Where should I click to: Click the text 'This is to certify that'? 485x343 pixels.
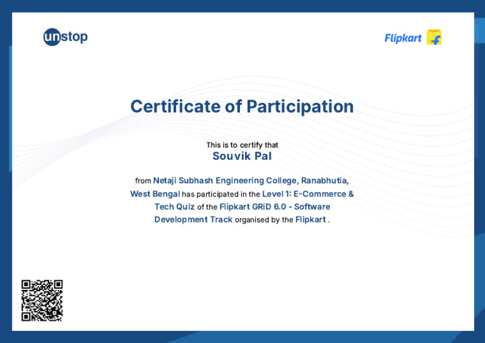click(242, 145)
